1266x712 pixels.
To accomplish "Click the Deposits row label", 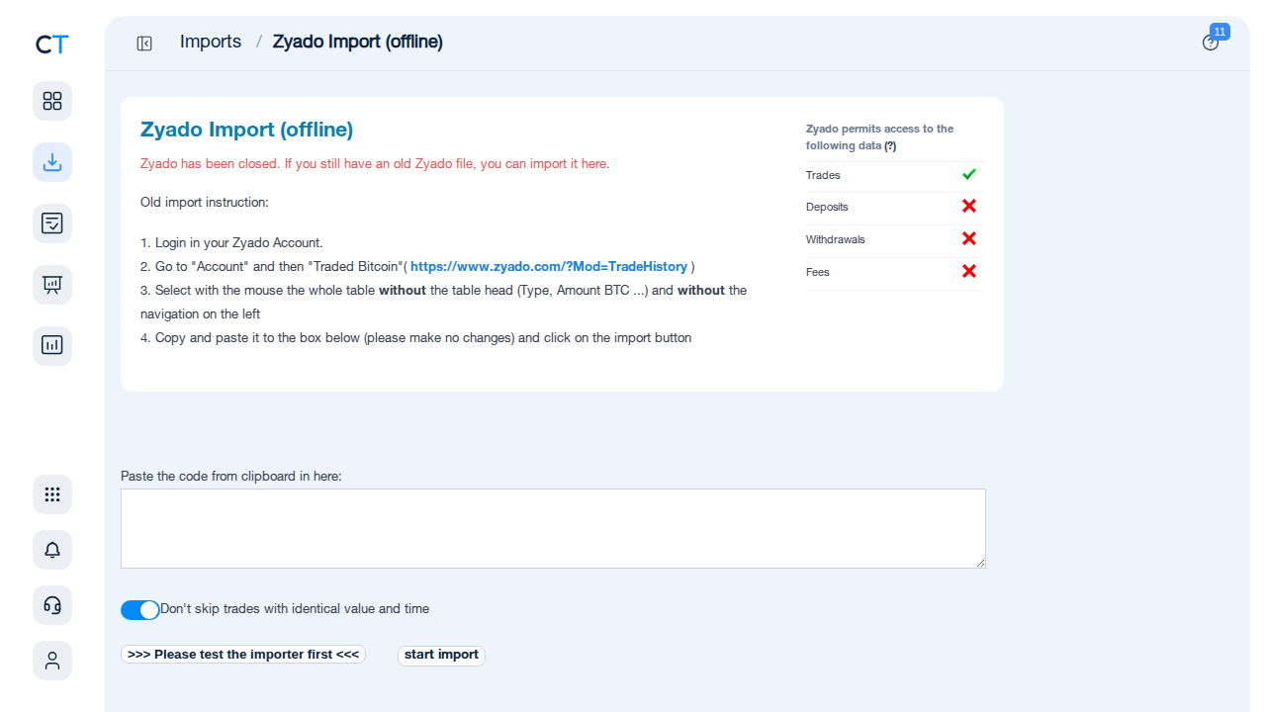I will (827, 207).
